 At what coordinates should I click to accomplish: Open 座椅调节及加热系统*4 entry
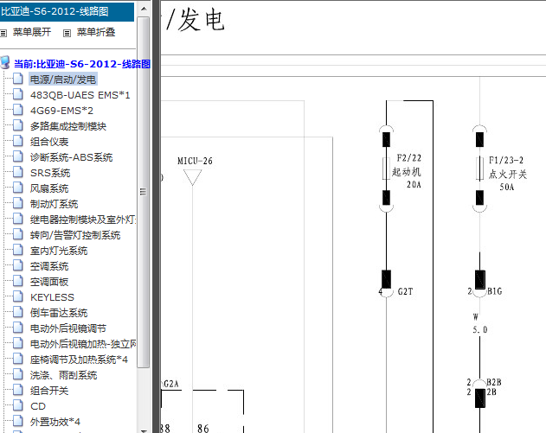(x=79, y=360)
